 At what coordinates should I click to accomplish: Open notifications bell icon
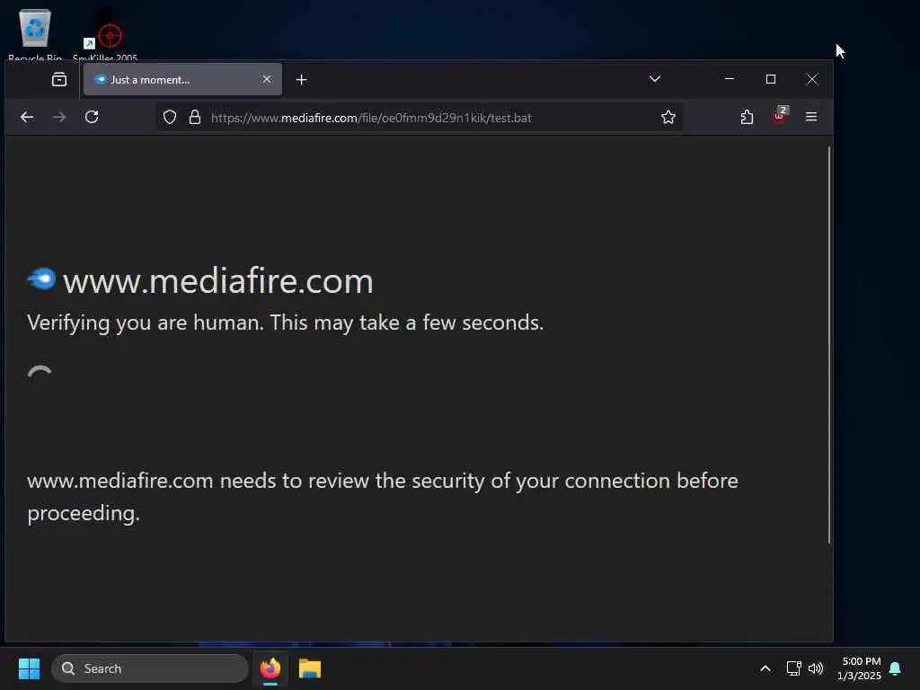(x=896, y=668)
